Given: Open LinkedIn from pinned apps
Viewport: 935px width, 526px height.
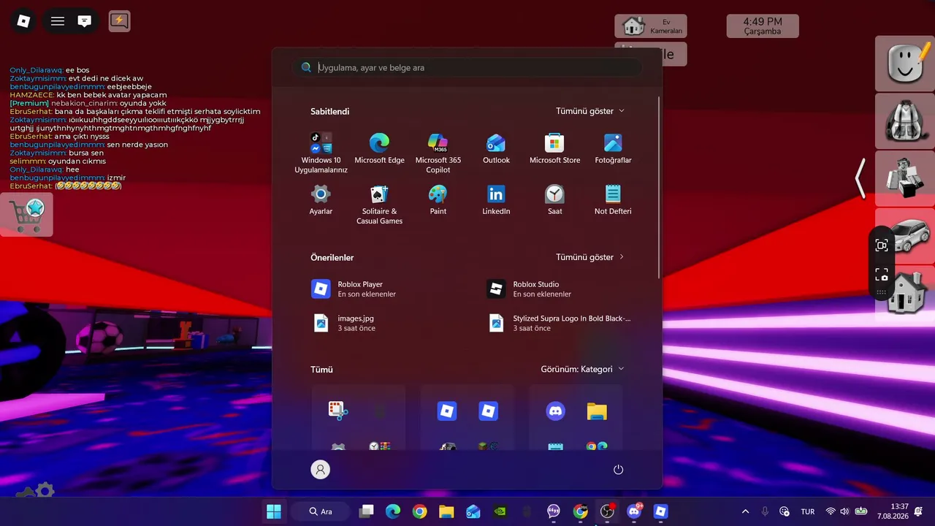Looking at the screenshot, I should point(496,200).
